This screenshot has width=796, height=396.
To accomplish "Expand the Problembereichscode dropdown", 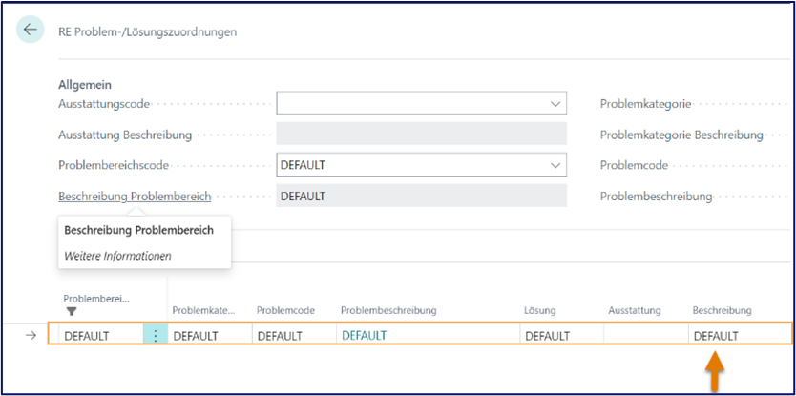I will (555, 165).
